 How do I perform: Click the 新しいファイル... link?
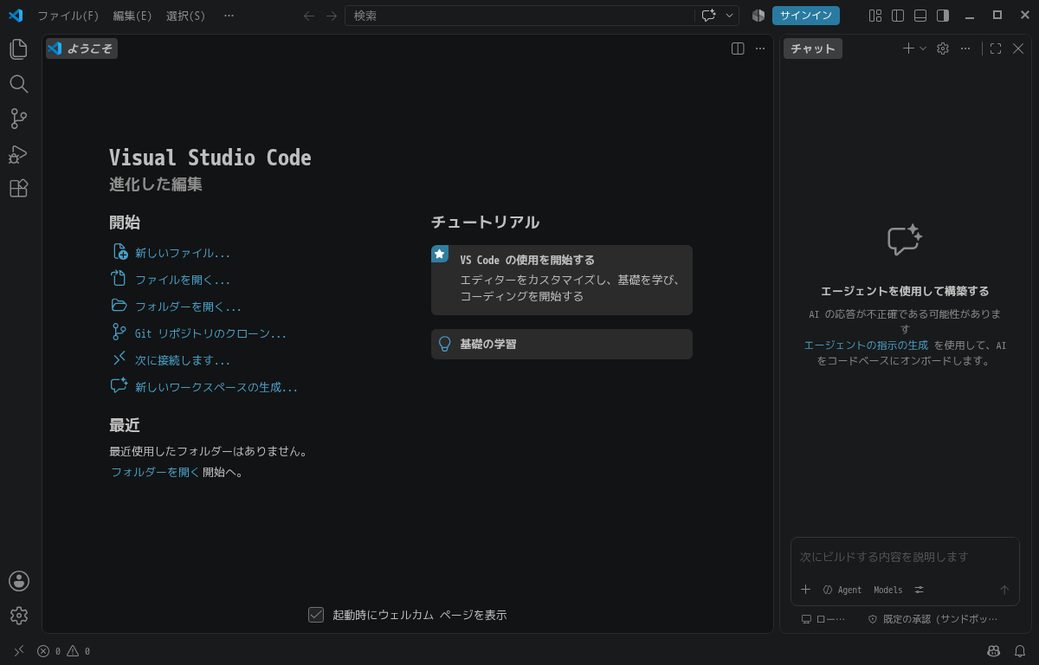tap(183, 253)
